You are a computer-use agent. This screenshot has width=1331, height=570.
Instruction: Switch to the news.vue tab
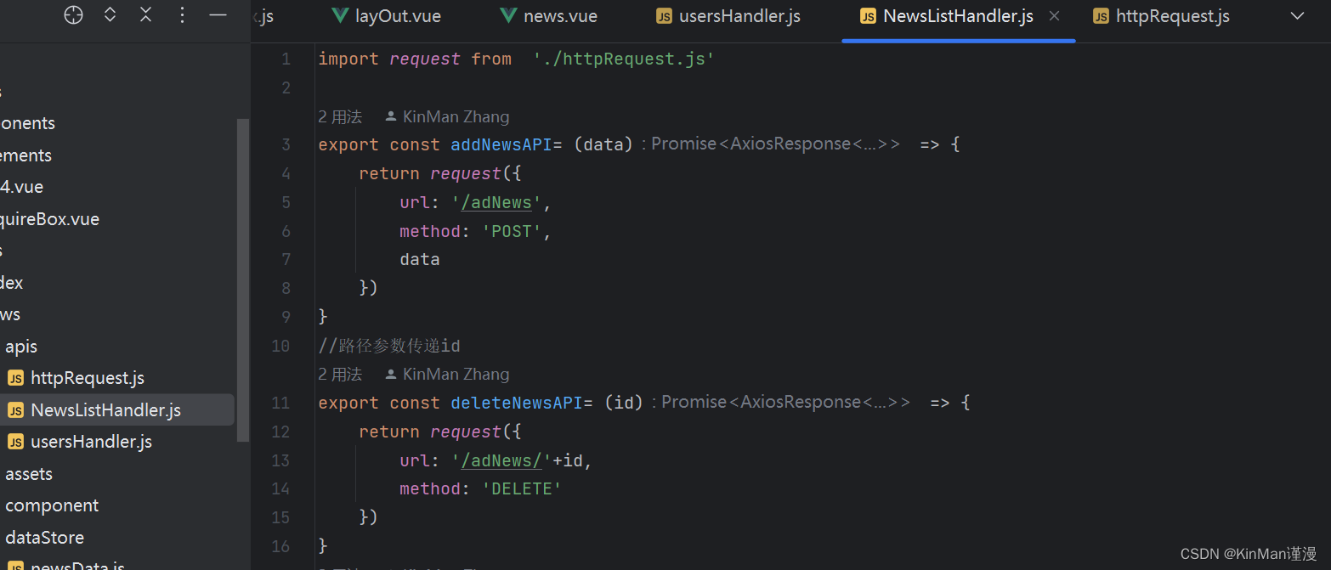(x=549, y=16)
